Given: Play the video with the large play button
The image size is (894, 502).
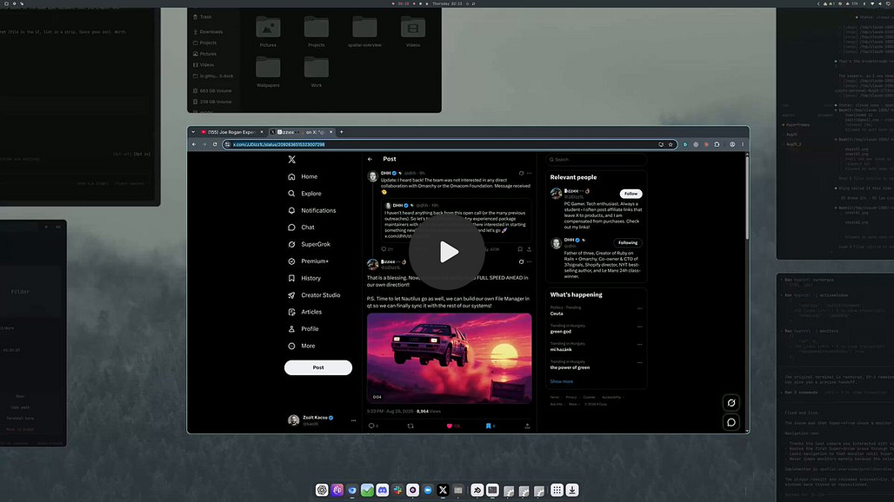Looking at the screenshot, I should [447, 252].
